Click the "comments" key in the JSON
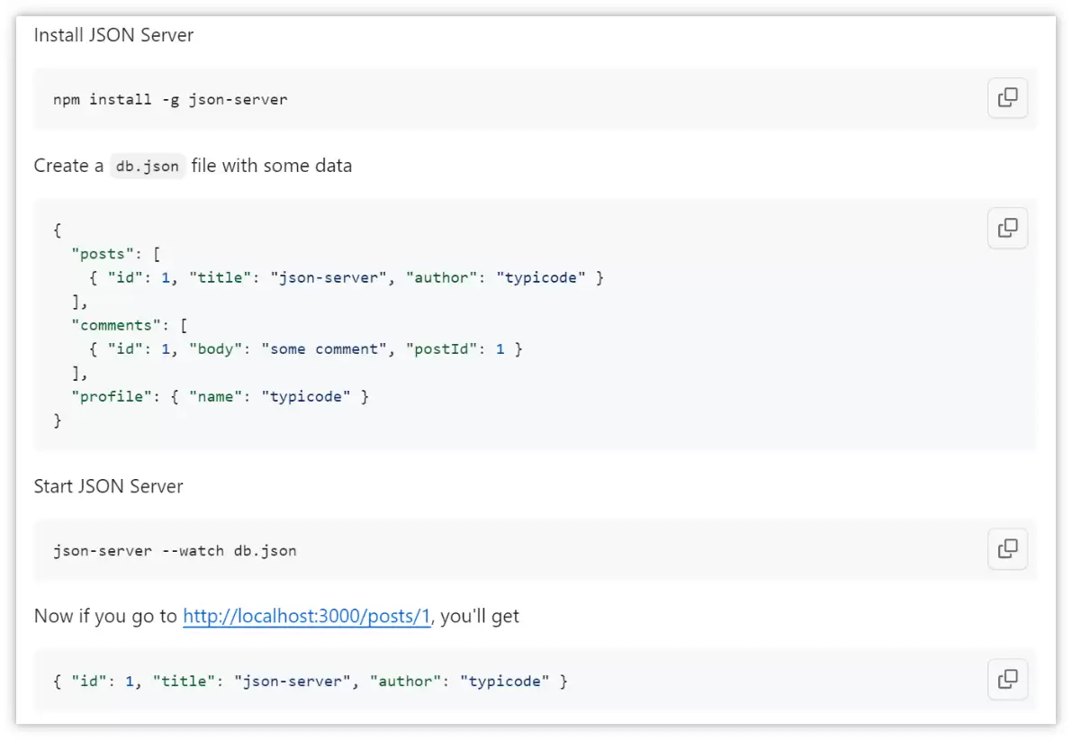 pos(116,325)
